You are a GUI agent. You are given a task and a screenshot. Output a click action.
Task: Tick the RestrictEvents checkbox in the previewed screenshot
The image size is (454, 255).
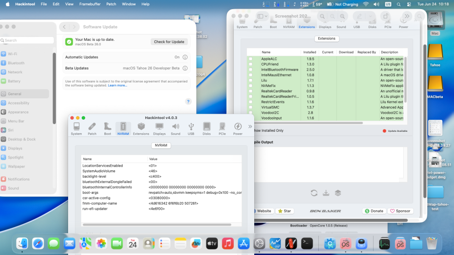point(251,102)
